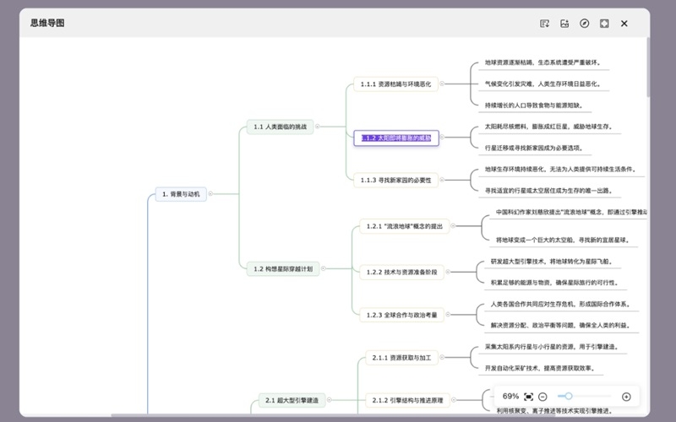
Task: Click leaf 持续增长的人口导致食物与能源短缺。
Action: 534,105
